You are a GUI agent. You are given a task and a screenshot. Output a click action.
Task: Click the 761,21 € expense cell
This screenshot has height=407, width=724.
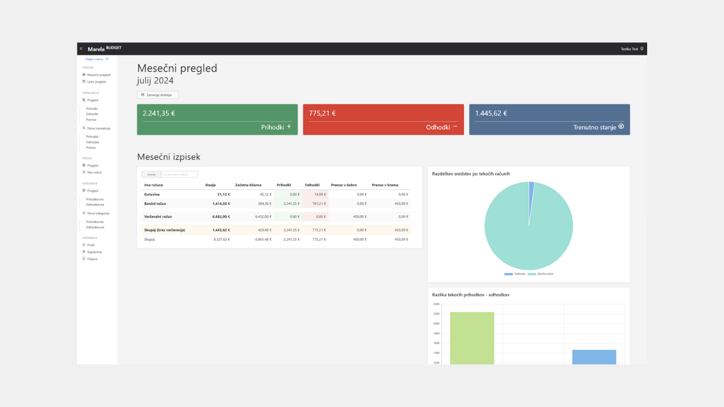pyautogui.click(x=319, y=203)
